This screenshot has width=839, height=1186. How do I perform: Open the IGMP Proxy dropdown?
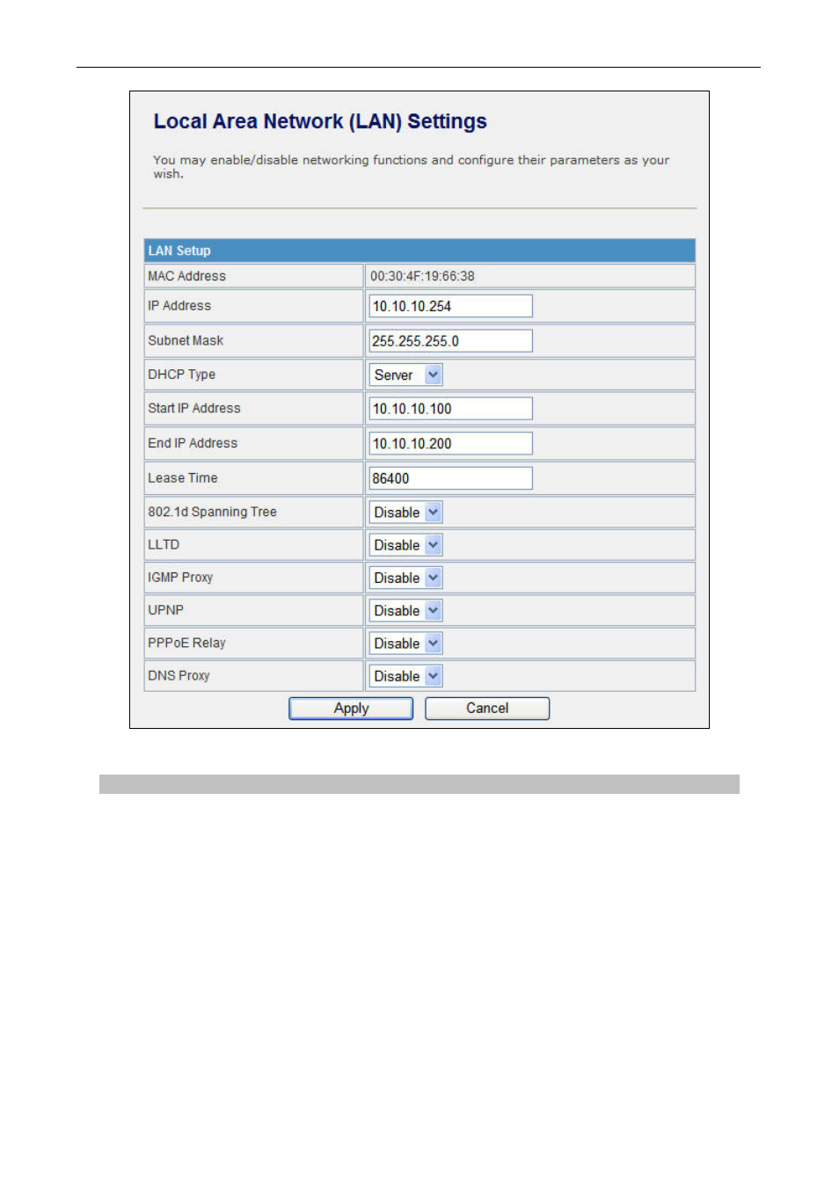[x=405, y=578]
